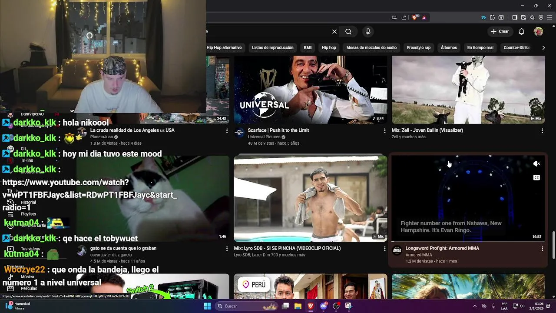
Task: Click the YouTube search magnifier icon
Action: 348,32
